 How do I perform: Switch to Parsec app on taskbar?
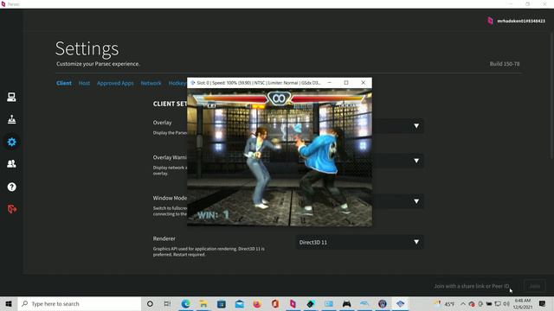click(293, 303)
